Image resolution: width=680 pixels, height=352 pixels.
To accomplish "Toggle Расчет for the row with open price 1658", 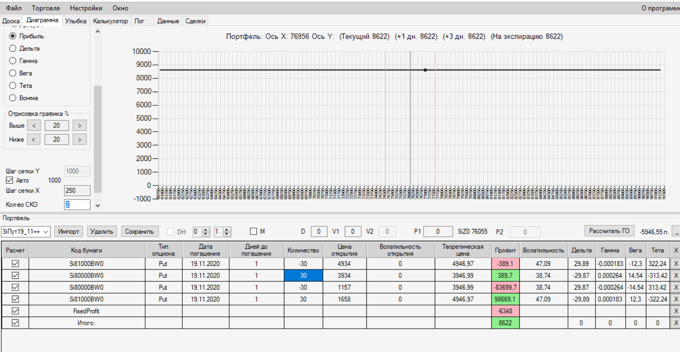I will tap(16, 299).
